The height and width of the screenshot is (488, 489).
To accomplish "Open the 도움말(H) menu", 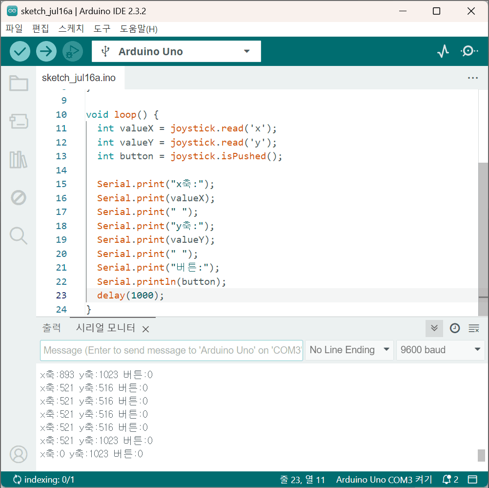I will (139, 29).
